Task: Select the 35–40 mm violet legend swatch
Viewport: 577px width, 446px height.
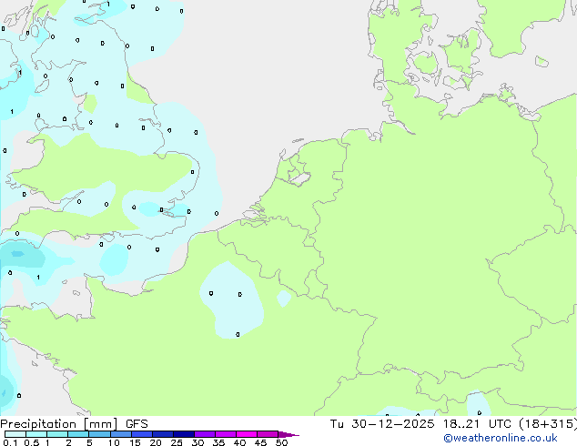Action: 226,434
